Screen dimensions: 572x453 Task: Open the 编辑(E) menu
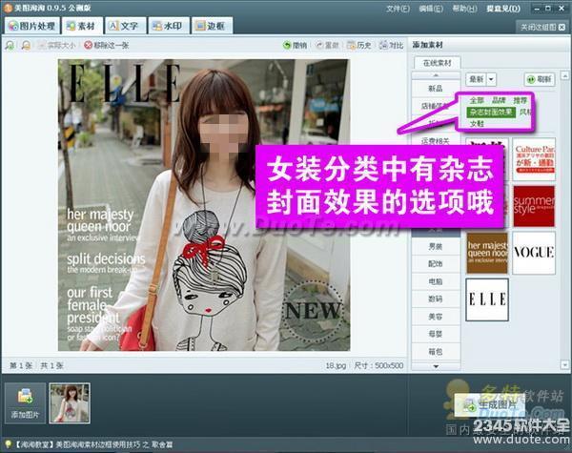coord(431,8)
